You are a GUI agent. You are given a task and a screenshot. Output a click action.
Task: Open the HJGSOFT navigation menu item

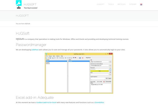(101, 4)
